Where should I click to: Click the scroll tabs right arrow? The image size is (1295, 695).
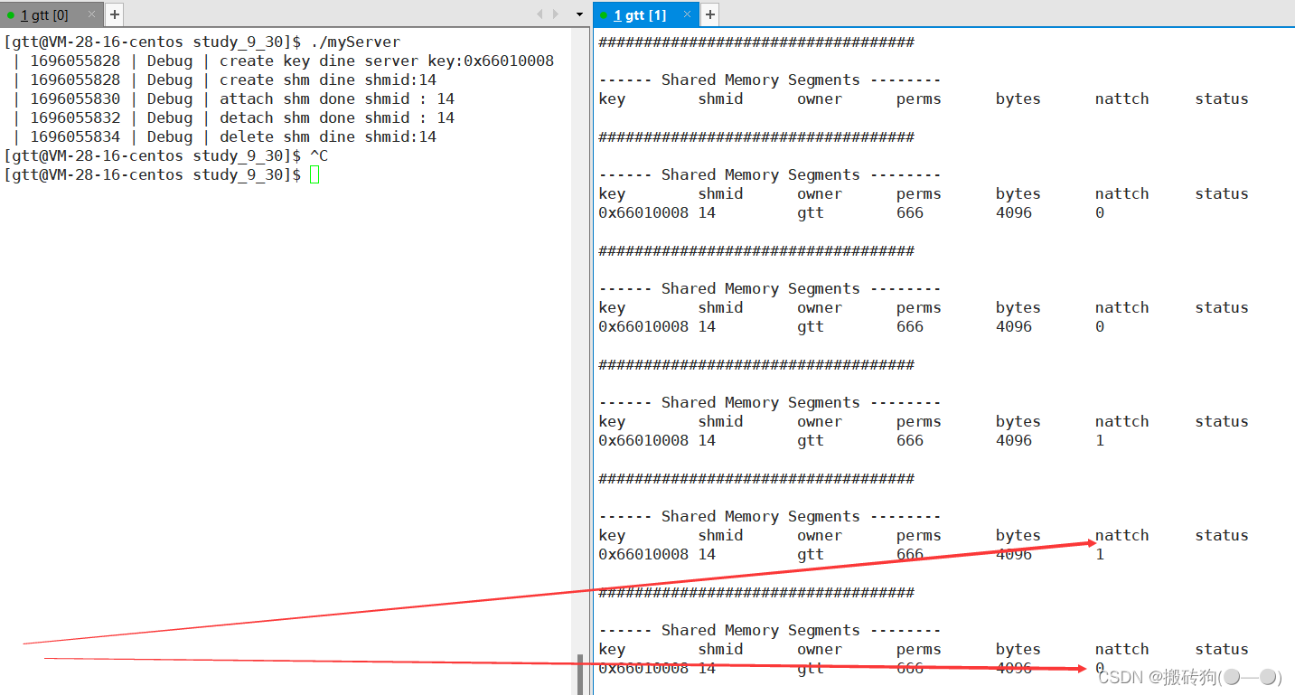(556, 14)
